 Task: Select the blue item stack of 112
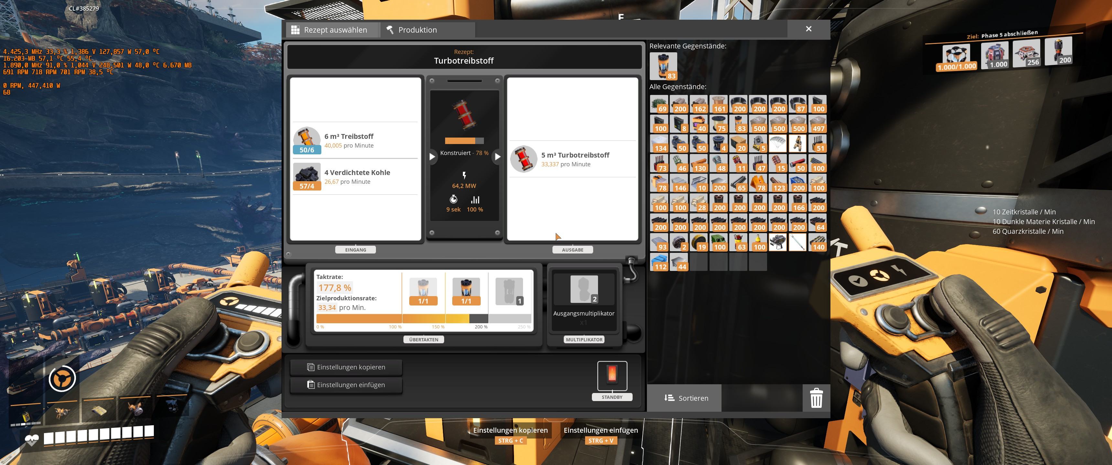659,262
